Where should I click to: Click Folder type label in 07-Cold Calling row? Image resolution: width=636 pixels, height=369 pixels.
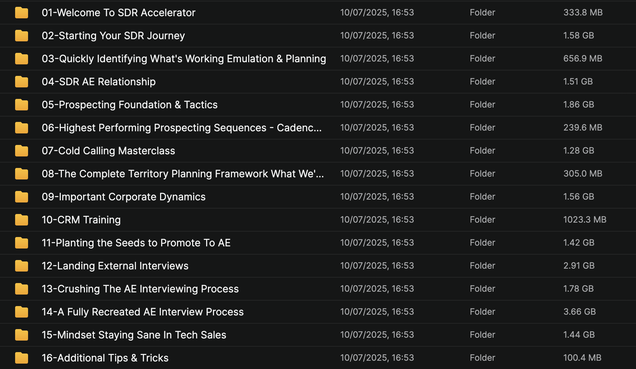point(482,151)
